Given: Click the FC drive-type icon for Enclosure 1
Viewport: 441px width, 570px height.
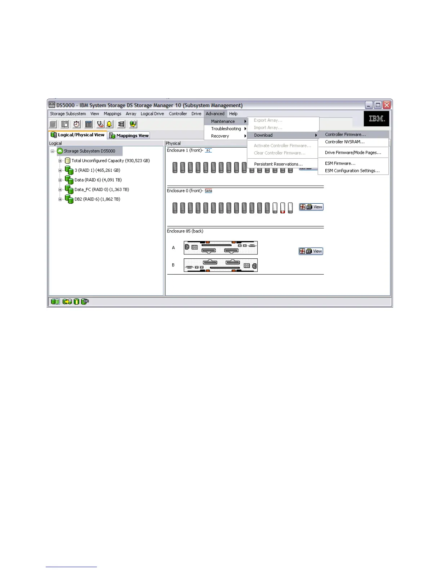Looking at the screenshot, I should [209, 150].
